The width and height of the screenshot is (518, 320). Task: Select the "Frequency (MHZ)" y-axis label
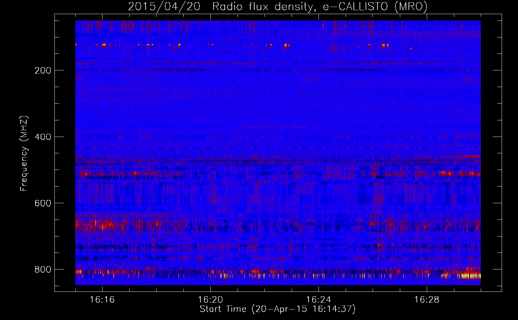point(24,153)
